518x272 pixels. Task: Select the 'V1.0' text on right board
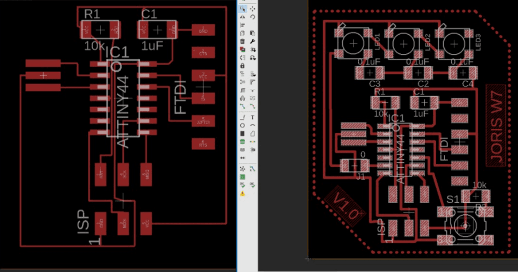pos(344,206)
